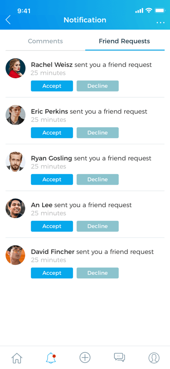170x369 pixels.
Task: Decline Rachel Weisz's friend request
Action: tap(97, 86)
